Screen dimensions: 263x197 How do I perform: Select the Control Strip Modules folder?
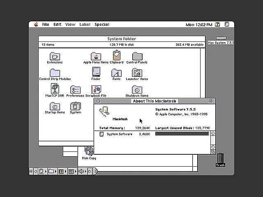[x=55, y=73]
